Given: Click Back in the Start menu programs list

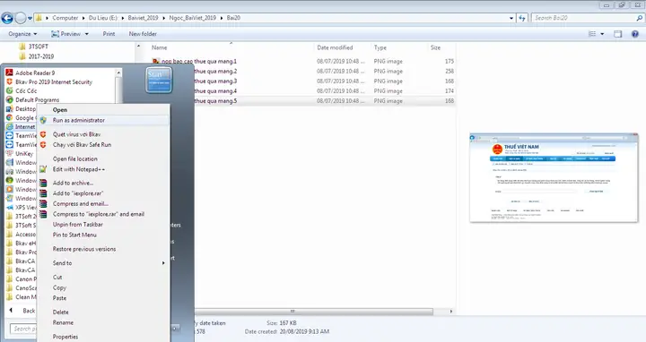Looking at the screenshot, I should 22,311.
